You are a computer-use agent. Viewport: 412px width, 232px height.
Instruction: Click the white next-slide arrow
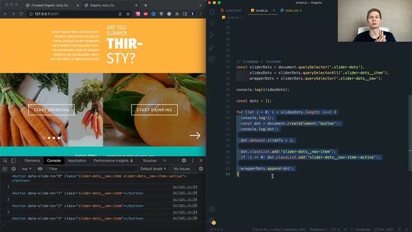194,135
